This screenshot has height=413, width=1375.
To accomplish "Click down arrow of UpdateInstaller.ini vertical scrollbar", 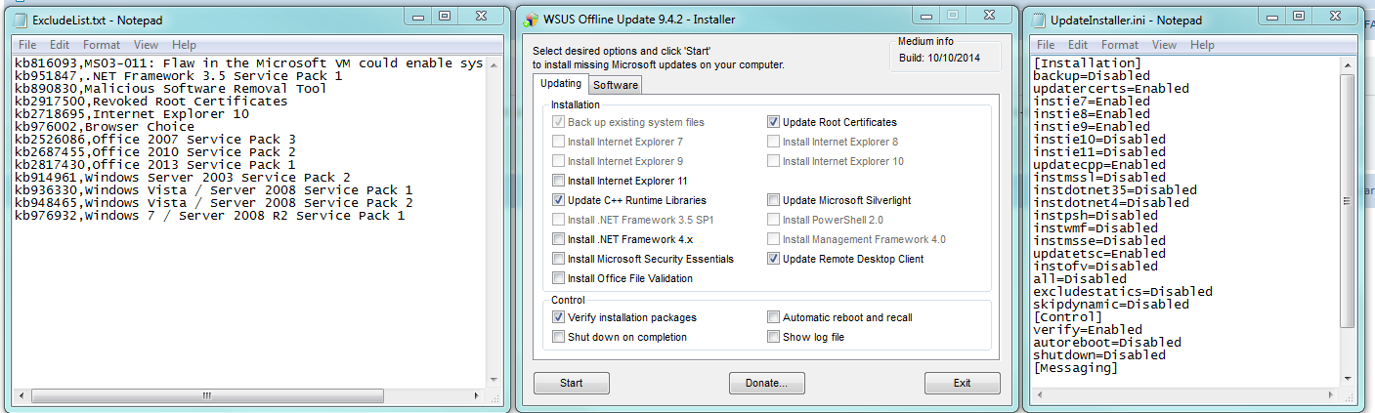I will 1348,378.
